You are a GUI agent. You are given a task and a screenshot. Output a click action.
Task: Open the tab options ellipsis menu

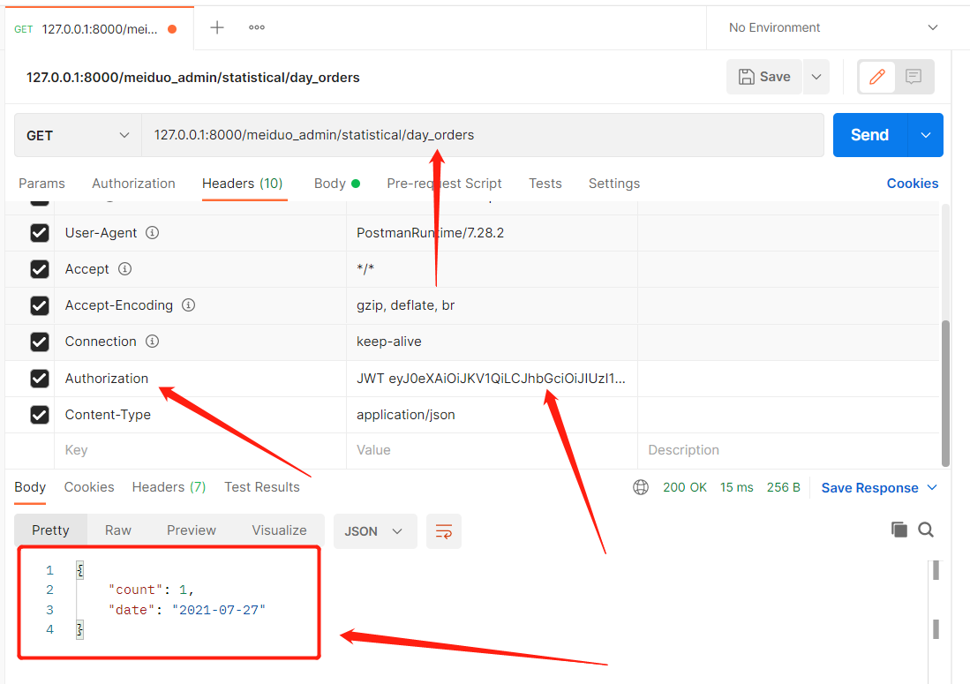pos(257,27)
